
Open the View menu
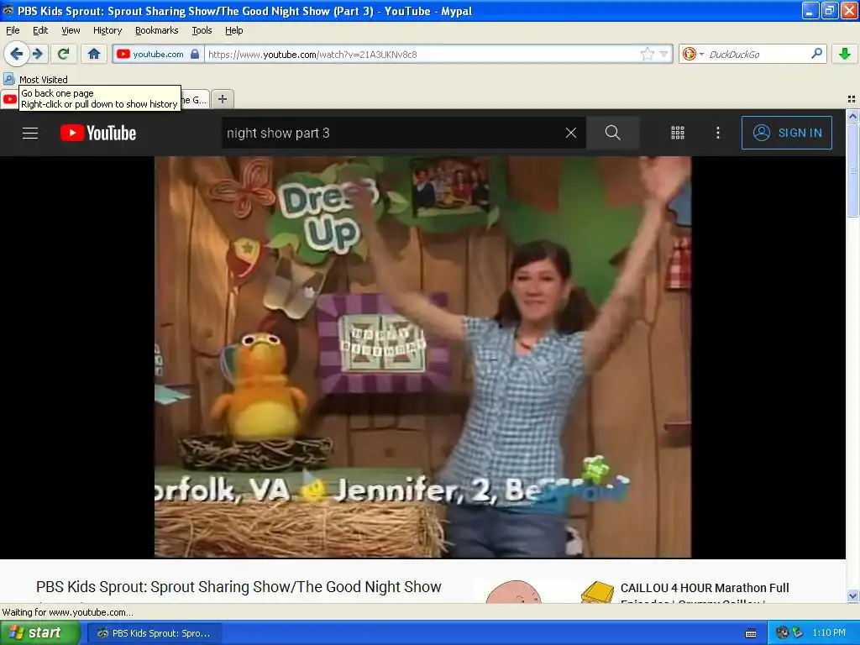pyautogui.click(x=71, y=30)
